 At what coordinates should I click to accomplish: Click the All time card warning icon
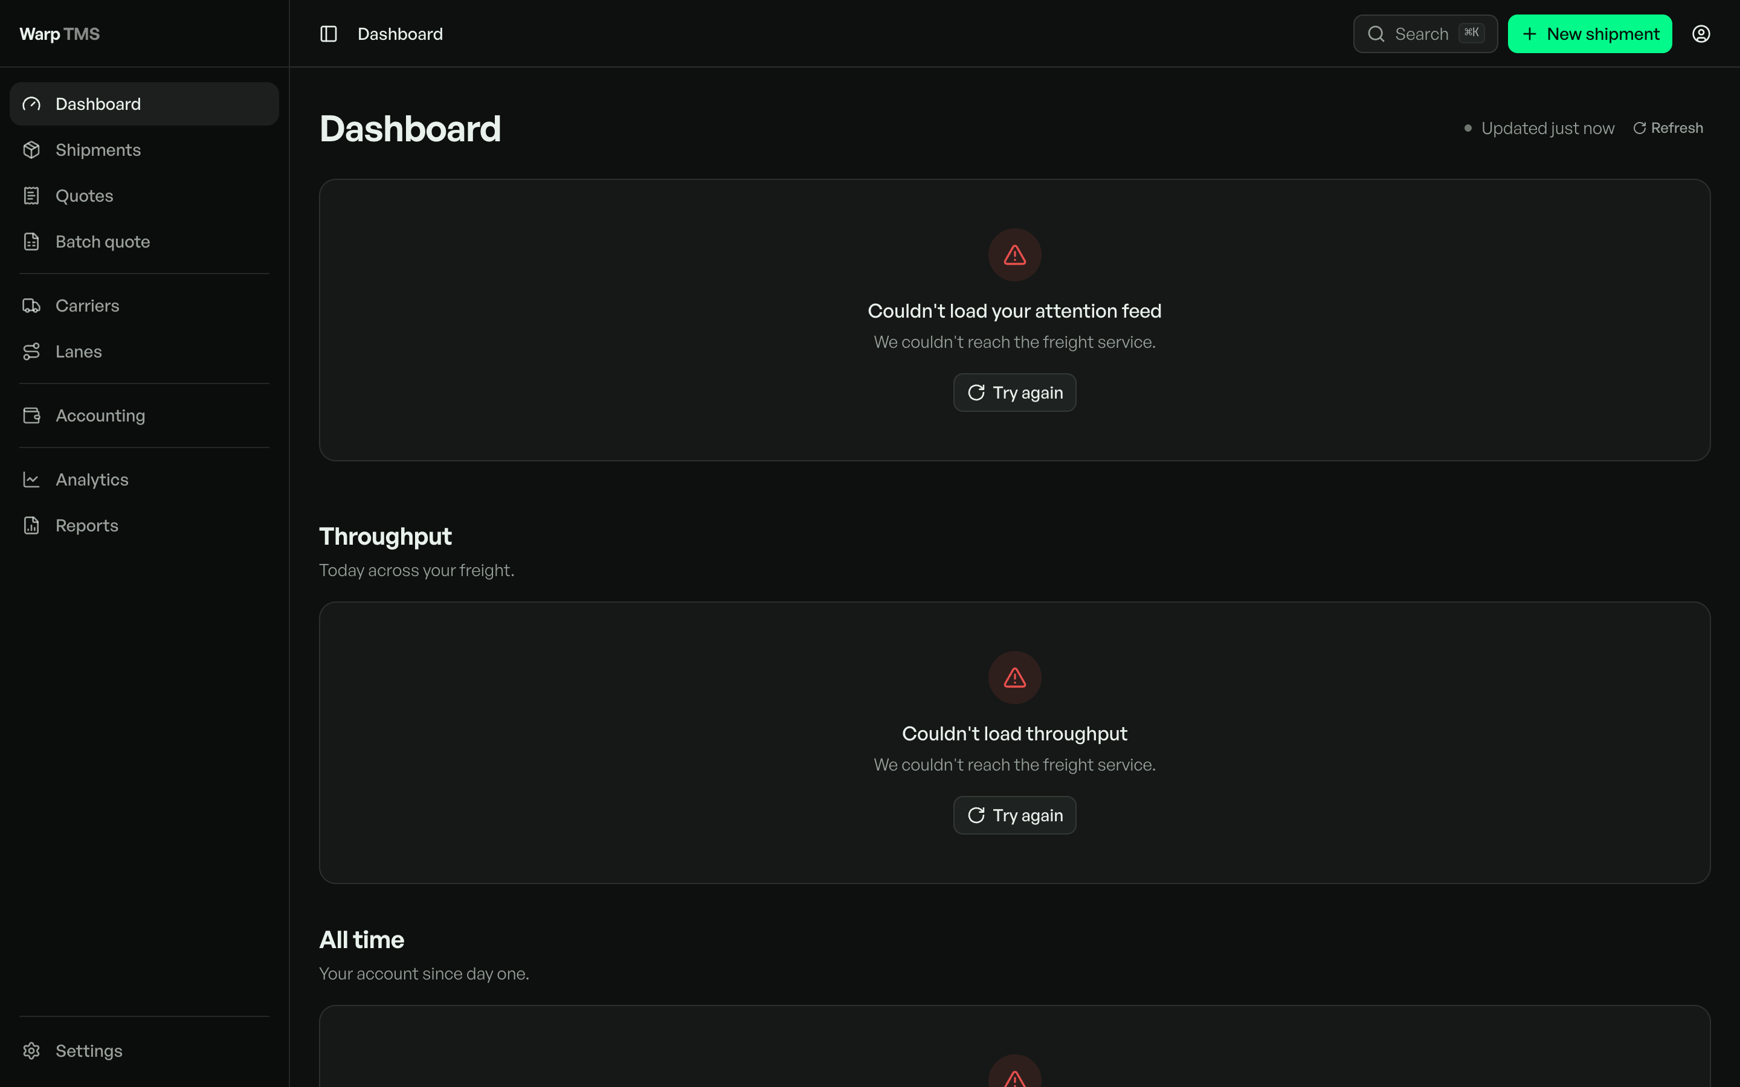1014,1079
